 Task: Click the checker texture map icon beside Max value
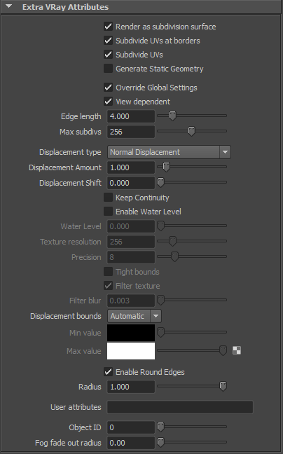pyautogui.click(x=237, y=350)
